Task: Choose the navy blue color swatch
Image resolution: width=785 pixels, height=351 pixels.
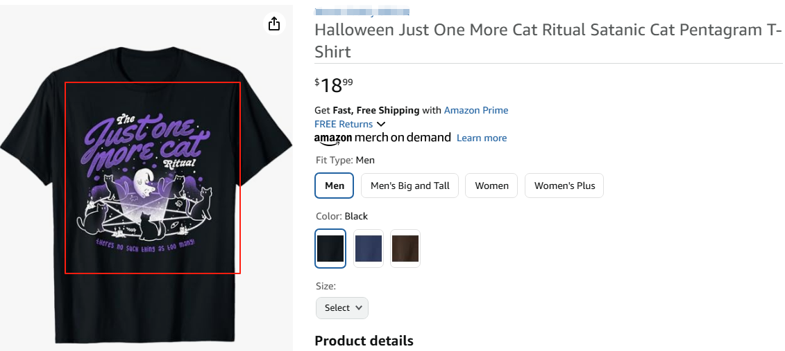Action: [x=369, y=249]
